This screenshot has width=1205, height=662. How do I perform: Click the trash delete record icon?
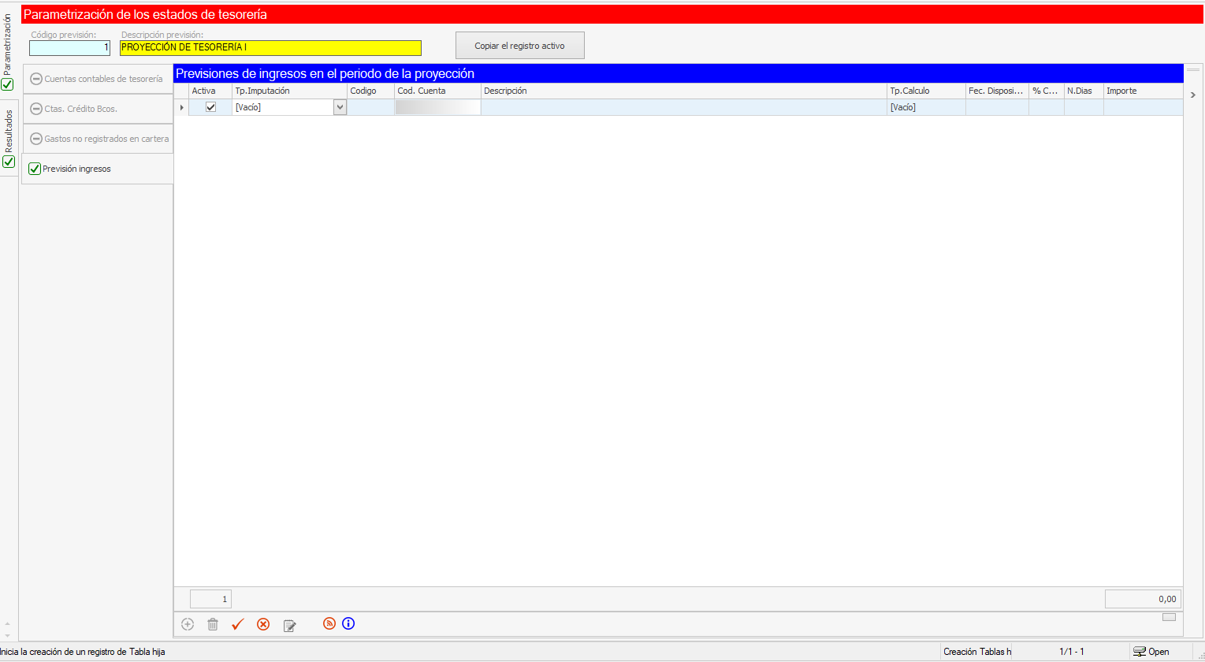click(x=213, y=624)
